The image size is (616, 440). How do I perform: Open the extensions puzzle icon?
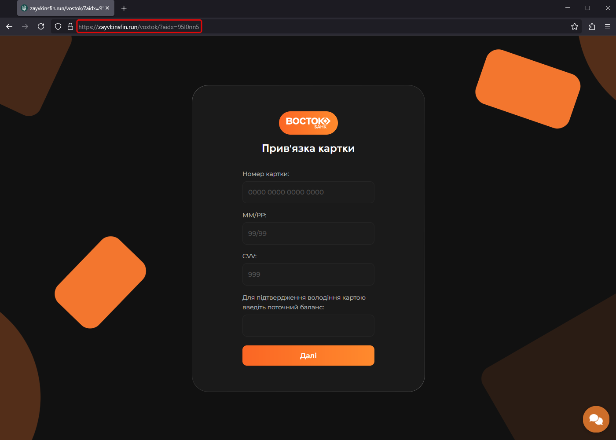tap(592, 26)
